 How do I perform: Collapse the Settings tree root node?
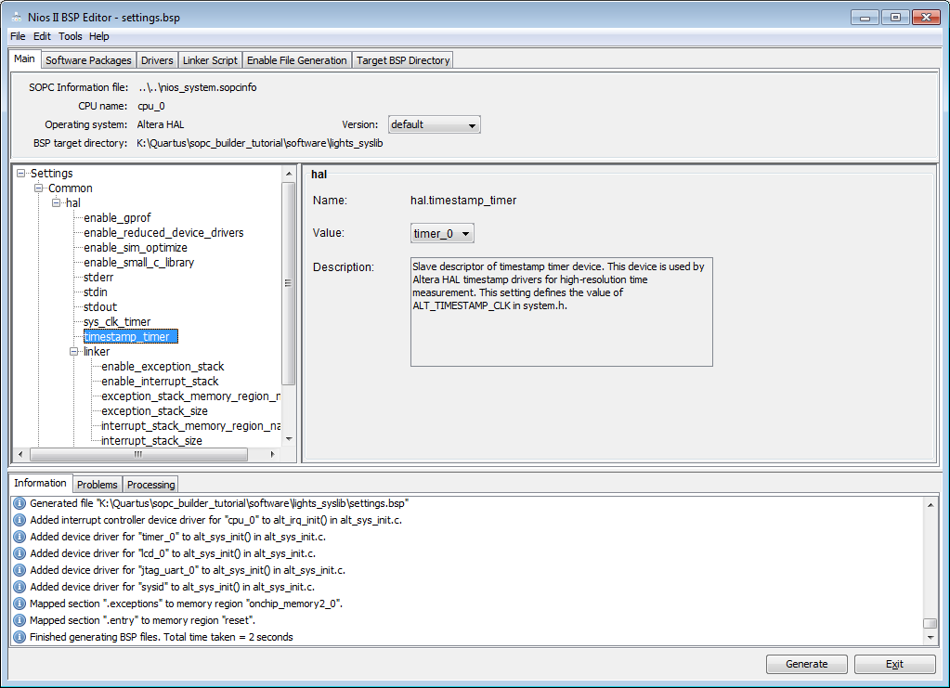click(x=21, y=174)
